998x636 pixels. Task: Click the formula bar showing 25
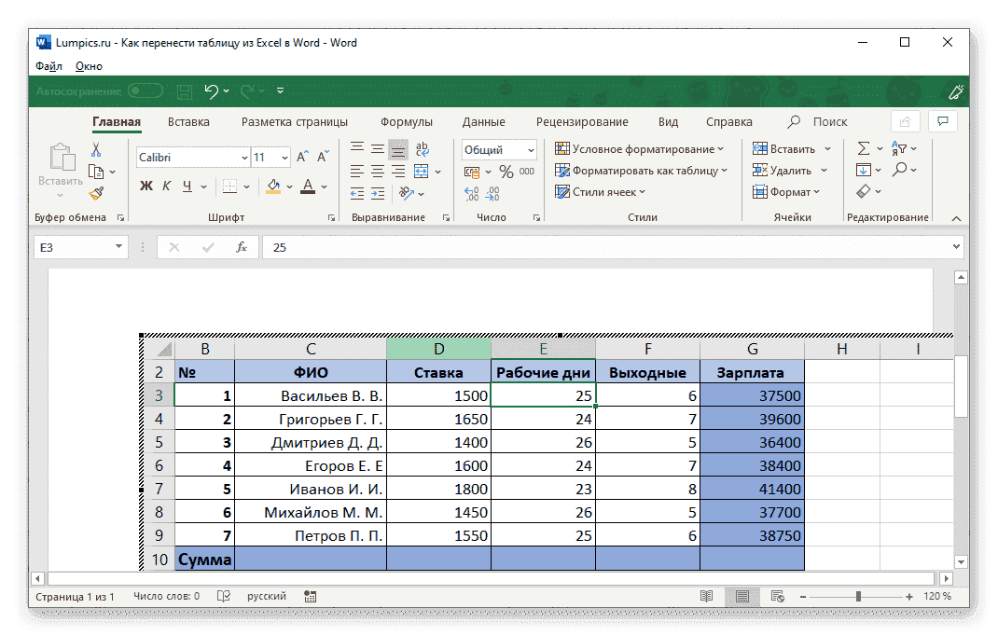[x=373, y=247]
